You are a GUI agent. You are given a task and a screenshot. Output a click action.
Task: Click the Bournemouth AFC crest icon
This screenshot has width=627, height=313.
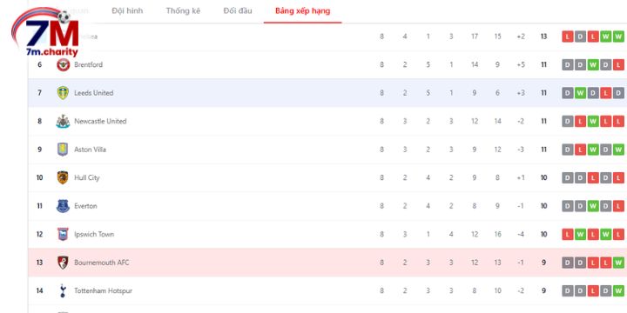pos(63,263)
